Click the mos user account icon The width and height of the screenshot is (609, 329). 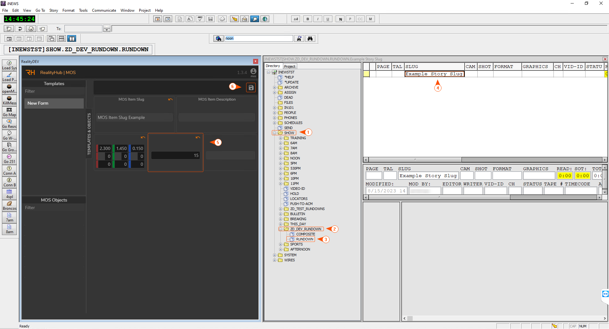(253, 71)
